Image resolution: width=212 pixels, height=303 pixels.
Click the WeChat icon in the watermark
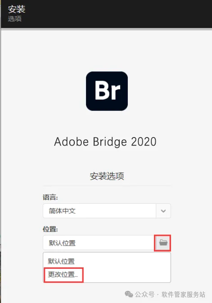(x=129, y=294)
